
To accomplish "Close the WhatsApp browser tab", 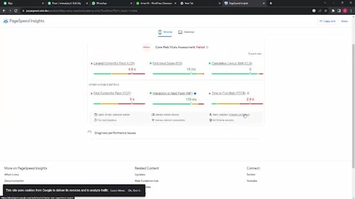I will coord(132,4).
